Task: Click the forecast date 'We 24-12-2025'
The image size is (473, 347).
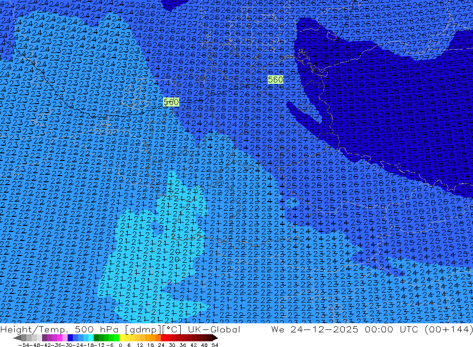Action: coord(315,329)
